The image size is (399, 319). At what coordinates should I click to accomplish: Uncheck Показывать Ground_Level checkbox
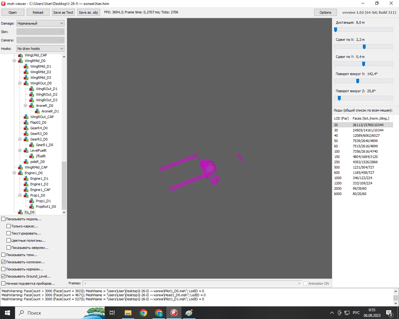[x=3, y=276]
